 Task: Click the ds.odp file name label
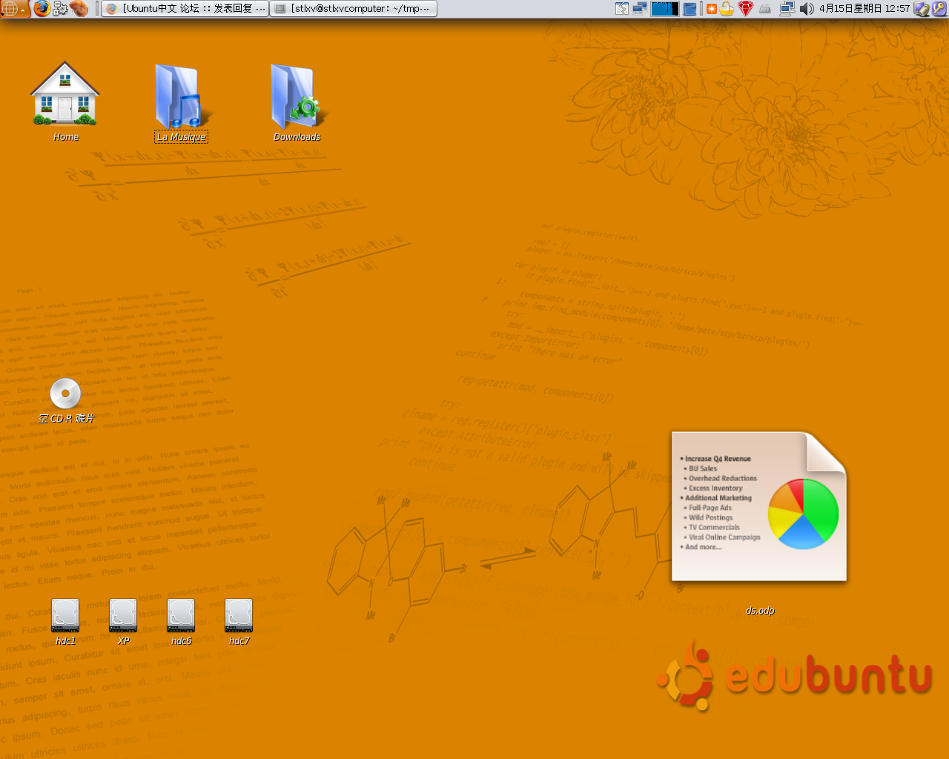[760, 611]
